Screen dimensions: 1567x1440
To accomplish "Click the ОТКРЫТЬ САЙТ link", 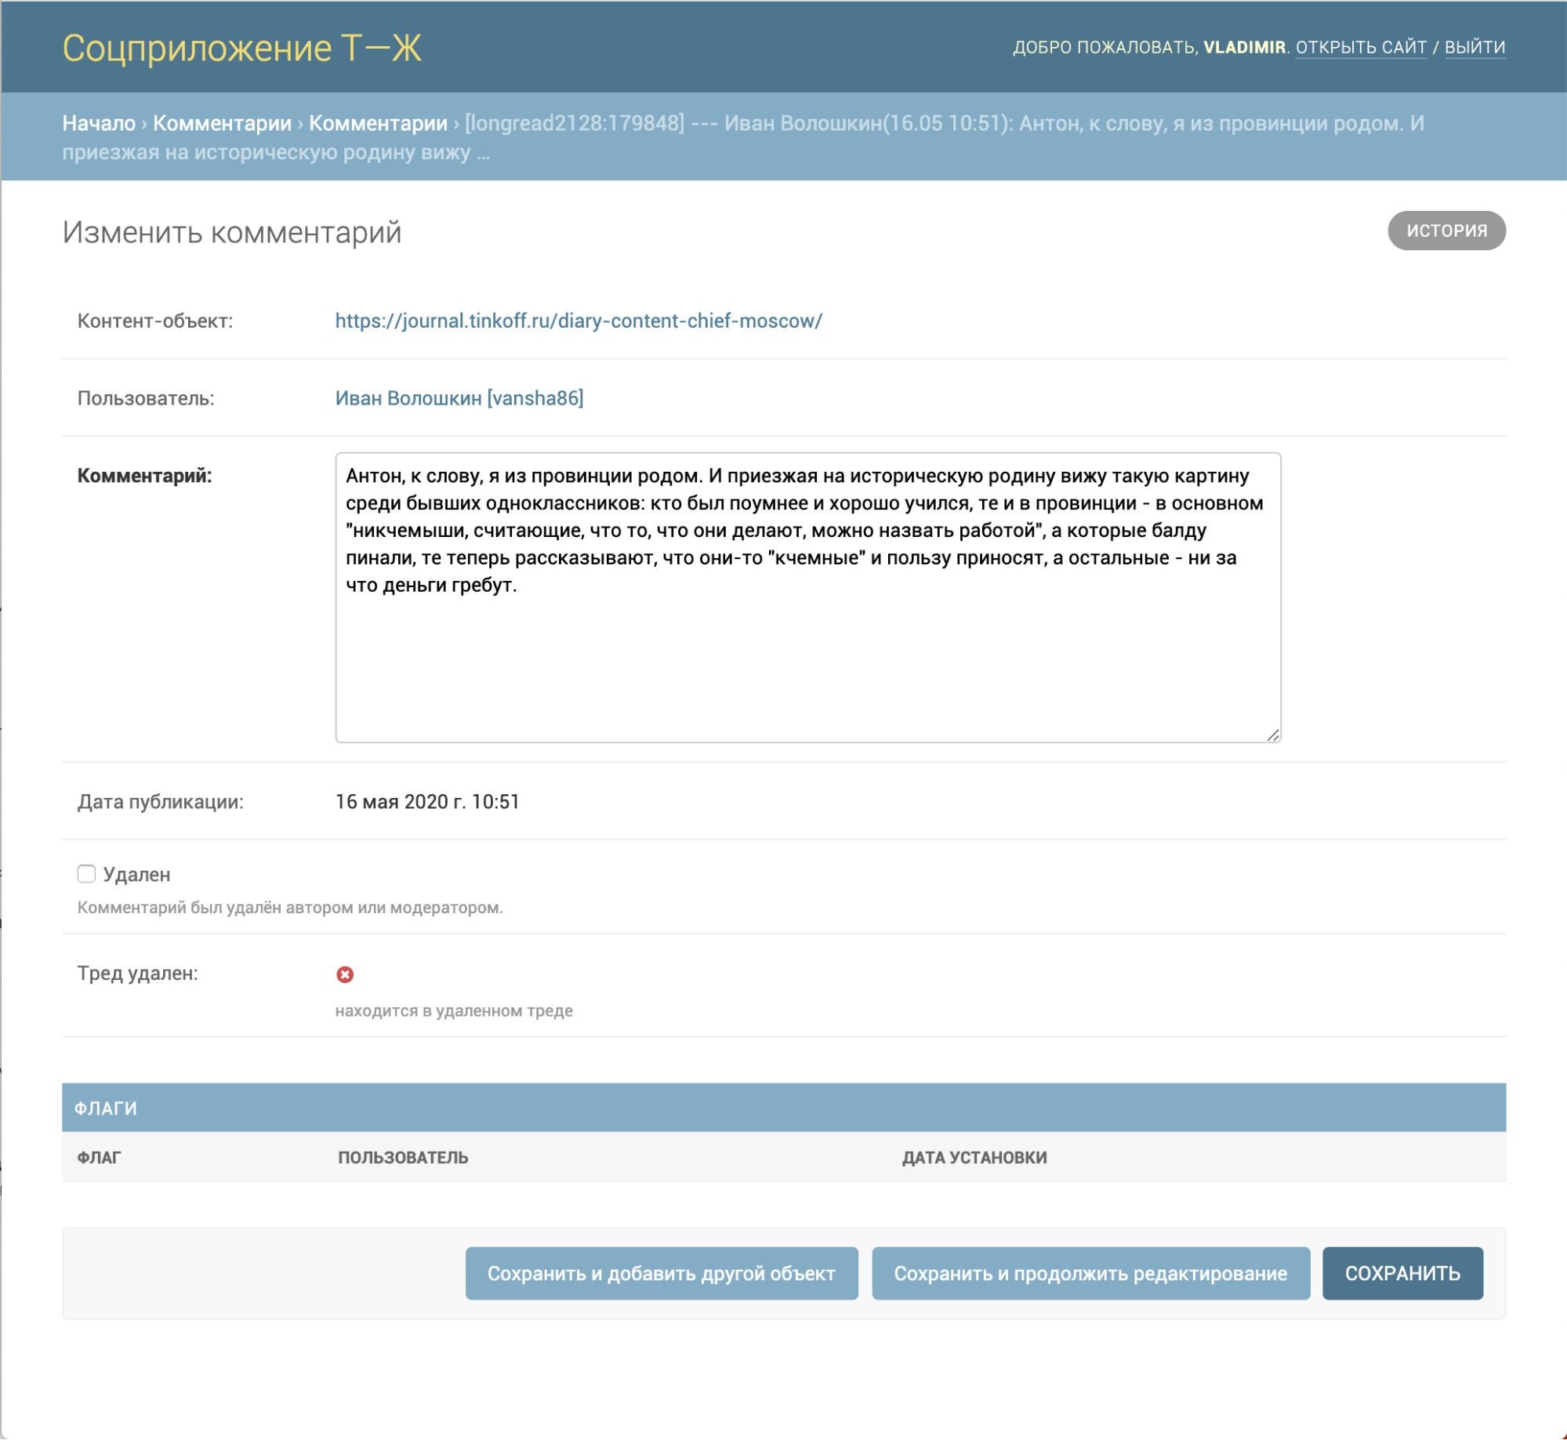I will pos(1361,47).
